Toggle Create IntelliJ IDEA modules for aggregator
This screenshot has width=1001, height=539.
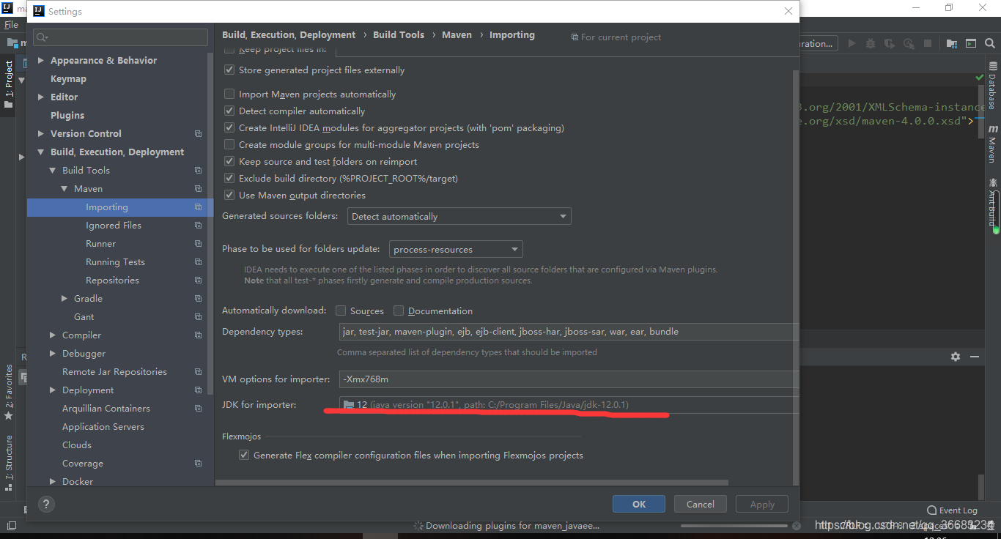230,128
